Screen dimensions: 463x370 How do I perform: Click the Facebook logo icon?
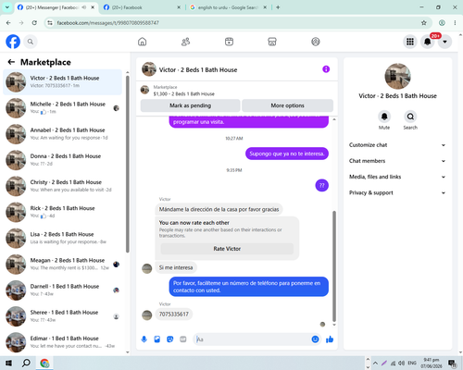coord(13,42)
